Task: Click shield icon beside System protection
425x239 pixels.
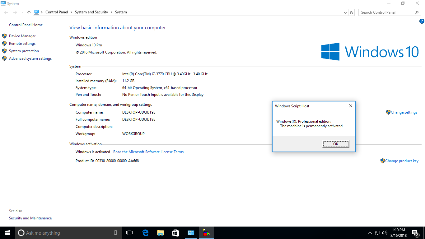Action: click(4, 51)
